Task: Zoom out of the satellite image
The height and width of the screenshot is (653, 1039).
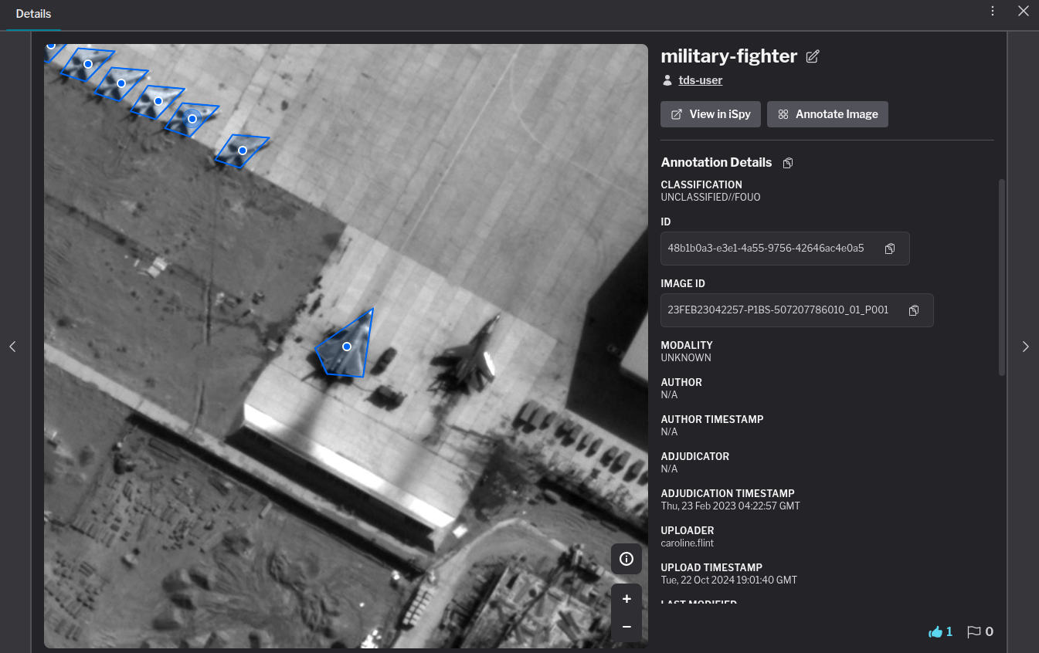Action: pyautogui.click(x=626, y=628)
